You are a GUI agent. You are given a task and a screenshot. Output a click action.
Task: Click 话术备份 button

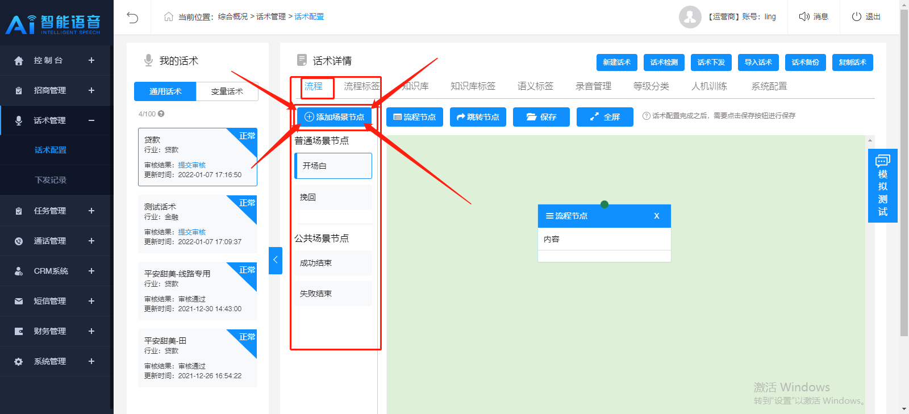click(806, 62)
